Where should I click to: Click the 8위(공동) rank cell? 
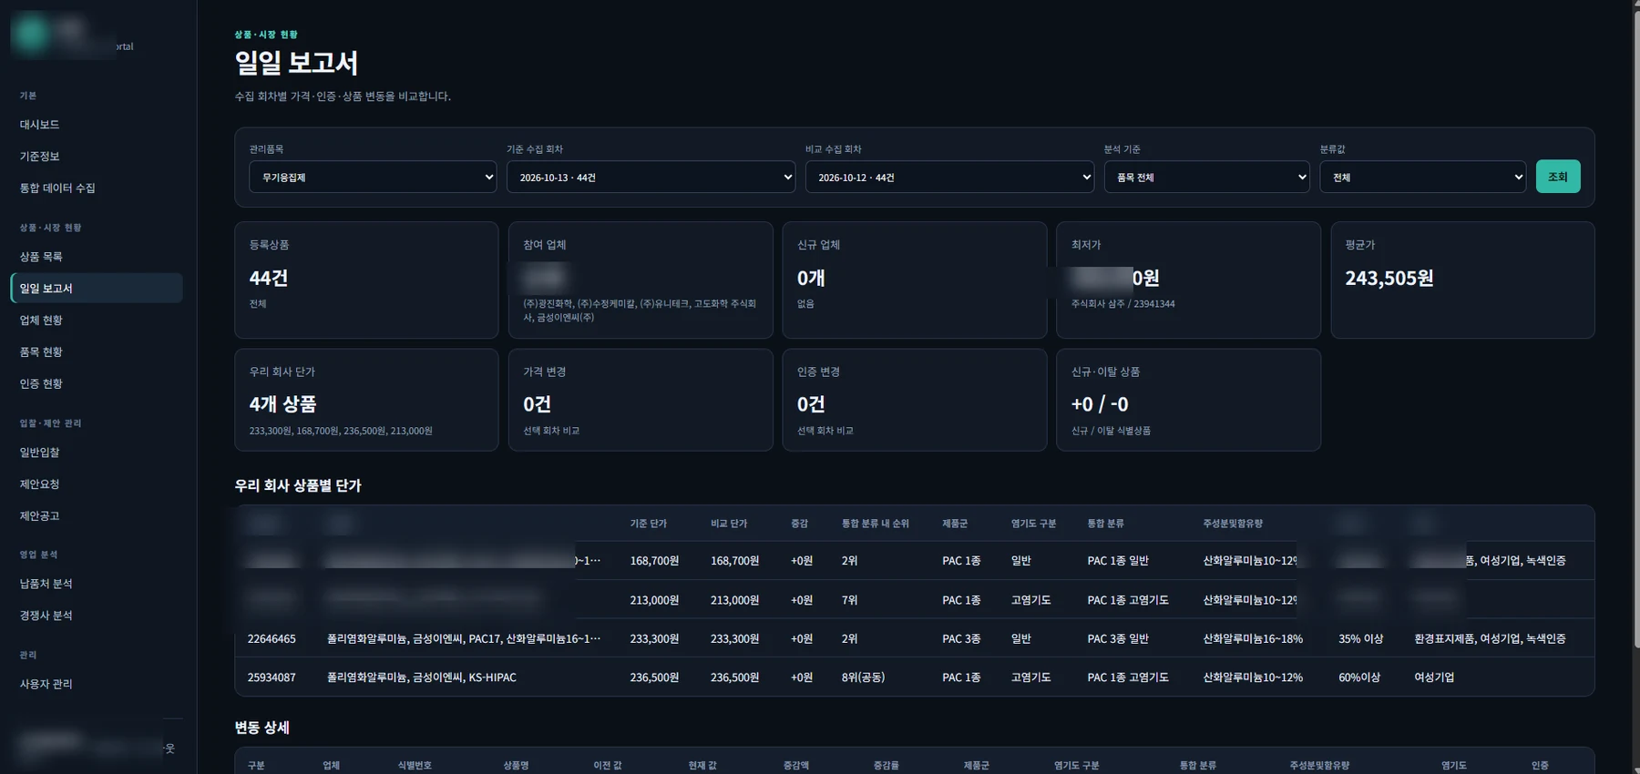click(x=863, y=677)
